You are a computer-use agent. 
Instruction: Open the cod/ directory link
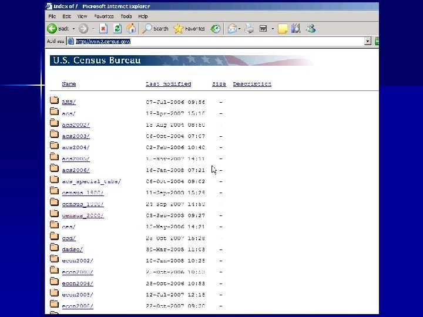(x=69, y=238)
